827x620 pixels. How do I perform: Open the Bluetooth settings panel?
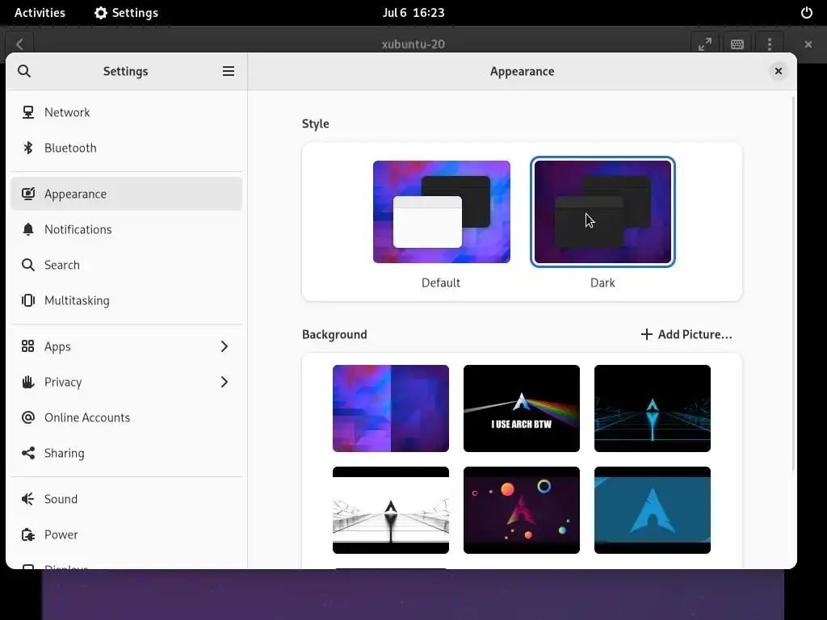127,148
